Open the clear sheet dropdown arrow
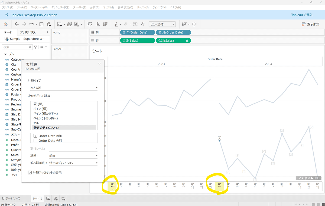Screen dimensions: 325x206 82,24
